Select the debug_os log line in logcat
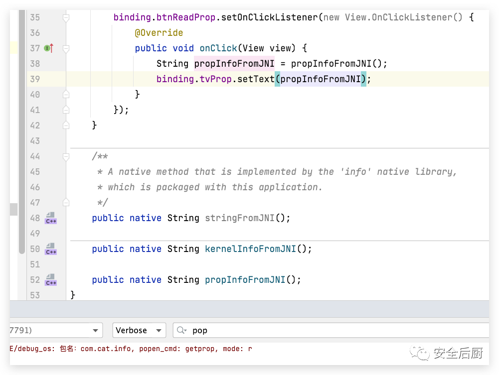 click(x=131, y=349)
